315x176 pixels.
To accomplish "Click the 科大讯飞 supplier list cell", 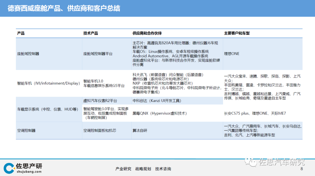I will click(177, 84).
